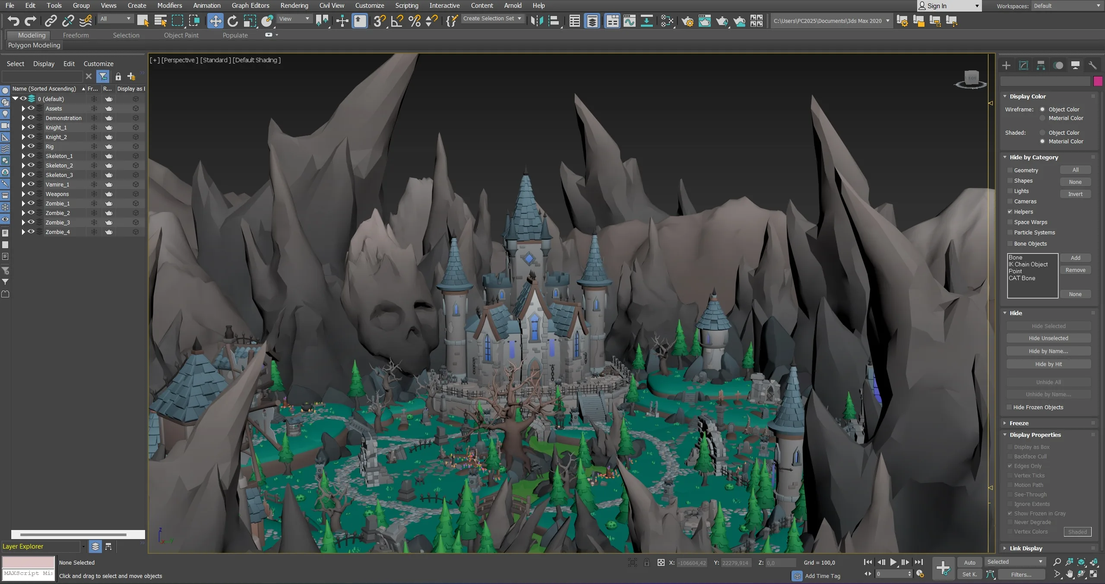Screen dimensions: 1105x584
Task: Switch to Display command panel tab
Action: coord(1075,65)
